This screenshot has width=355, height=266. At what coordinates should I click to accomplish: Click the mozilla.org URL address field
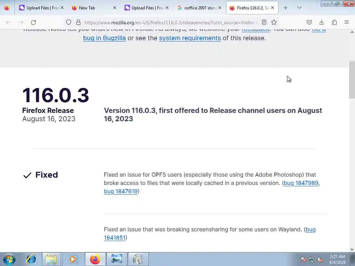(171, 23)
